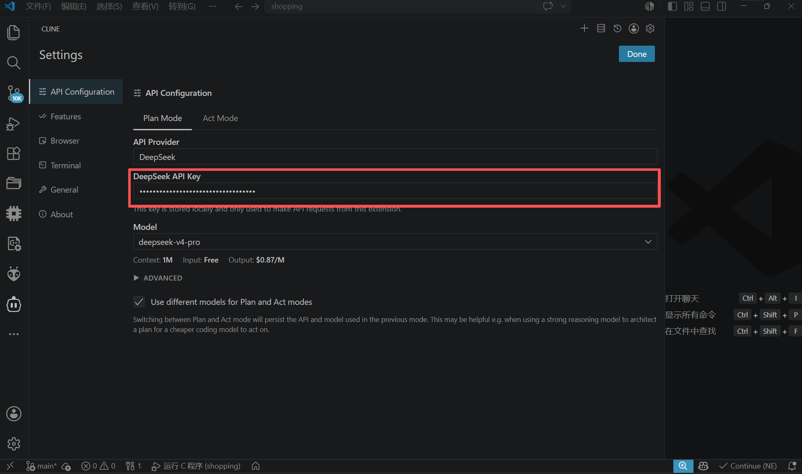The image size is (802, 474).
Task: Open the 查看(V) menu
Action: coord(145,6)
